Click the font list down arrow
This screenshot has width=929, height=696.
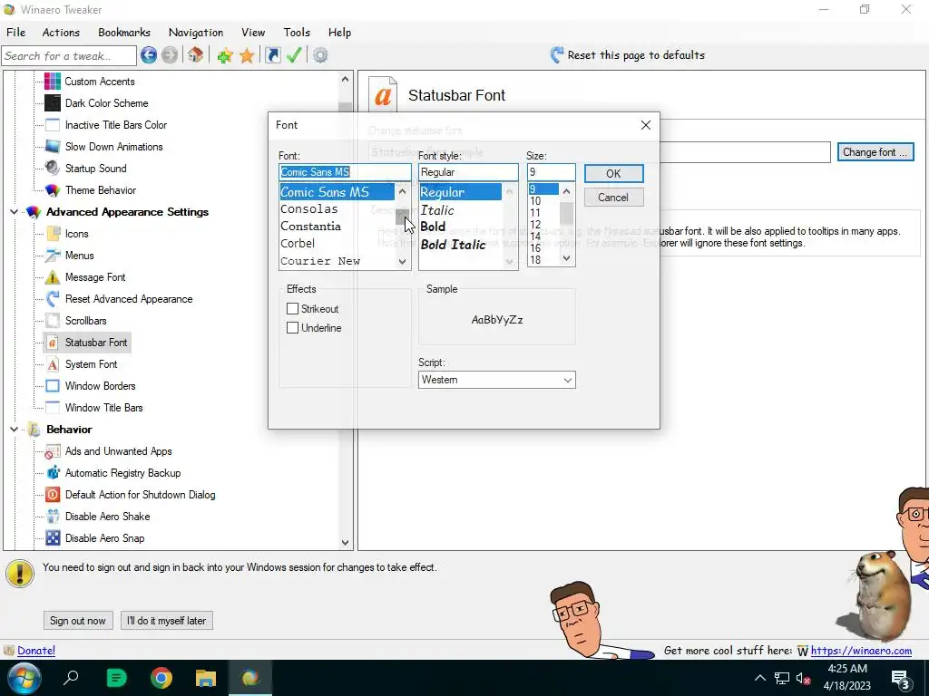pos(403,262)
